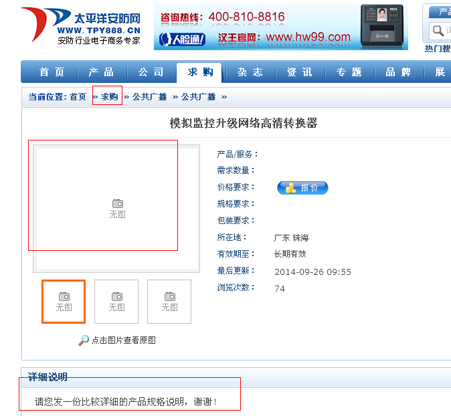
Task: Select the 求购 navigation tab
Action: point(200,72)
